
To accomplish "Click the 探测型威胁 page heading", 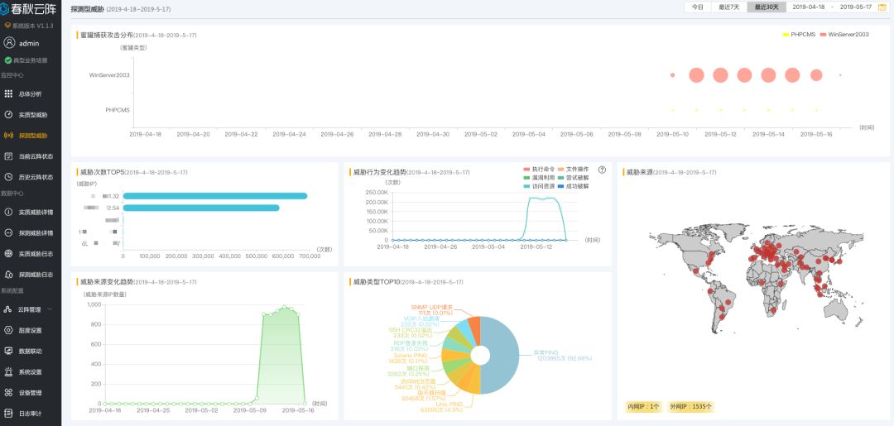I will 87,9.
